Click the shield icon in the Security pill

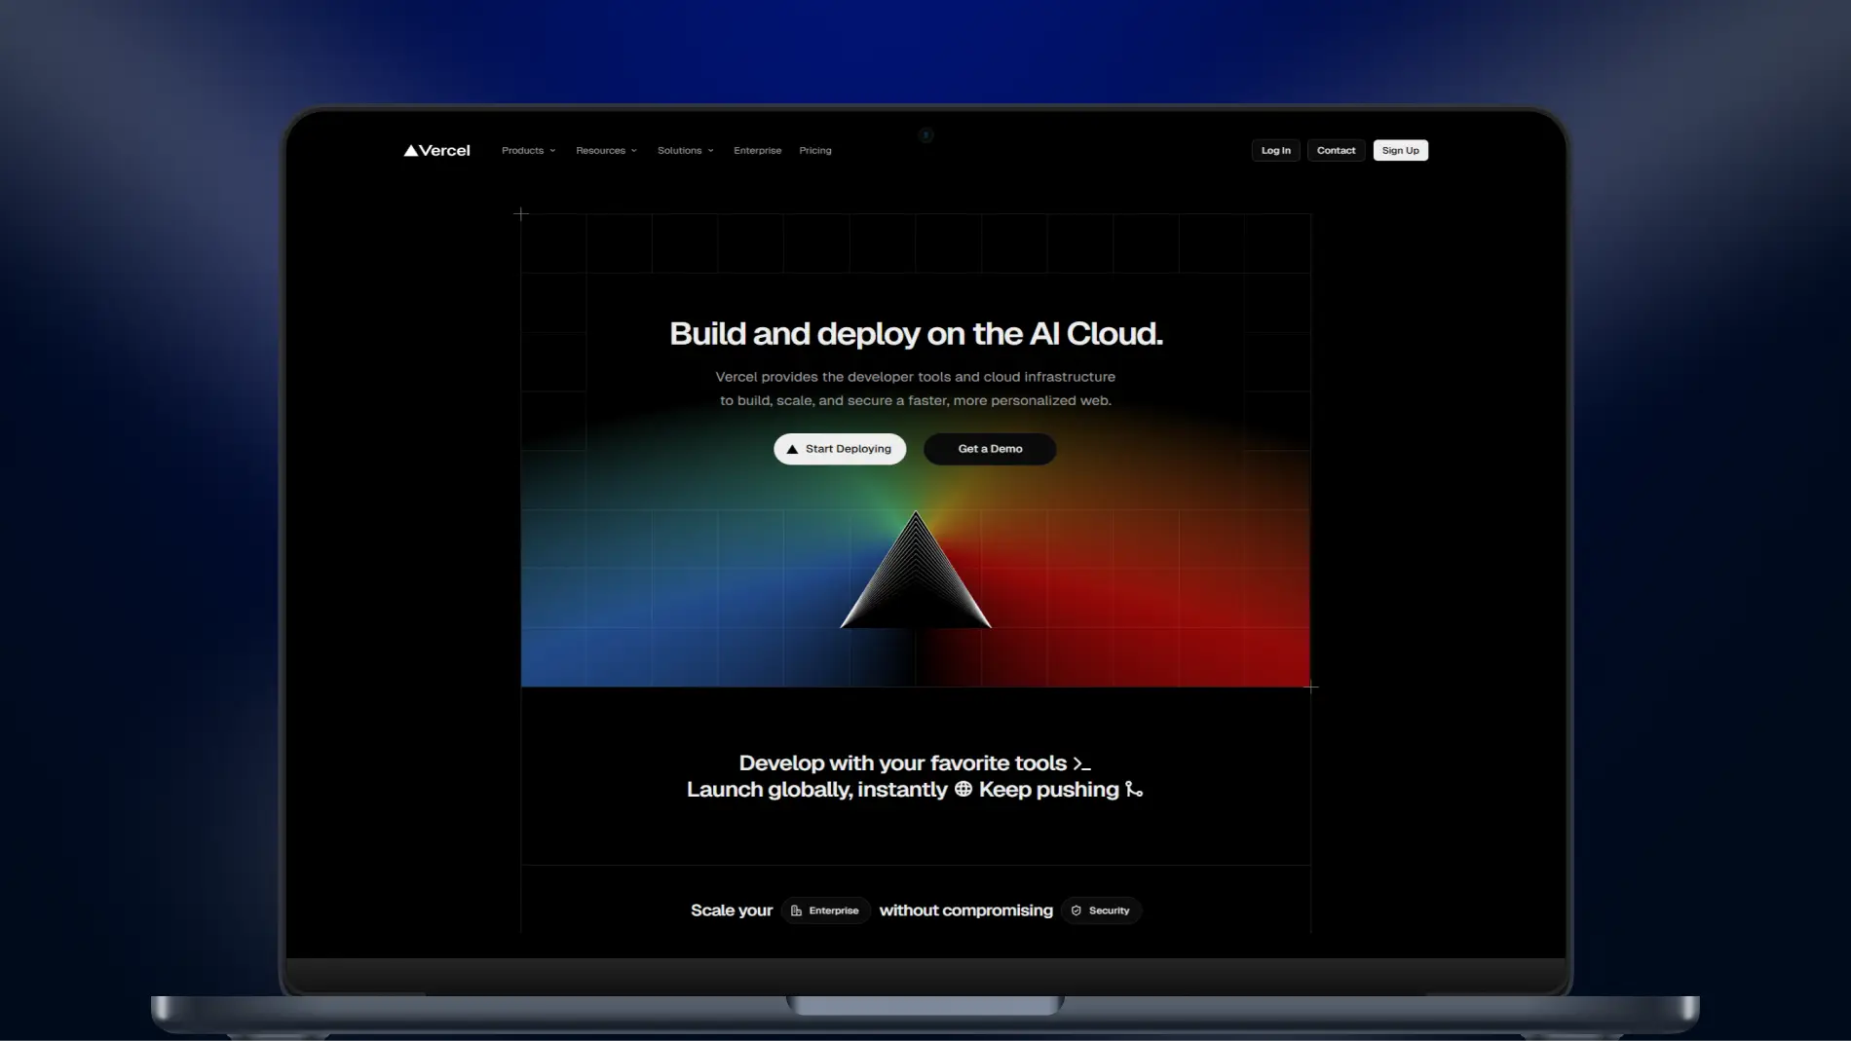1077,911
